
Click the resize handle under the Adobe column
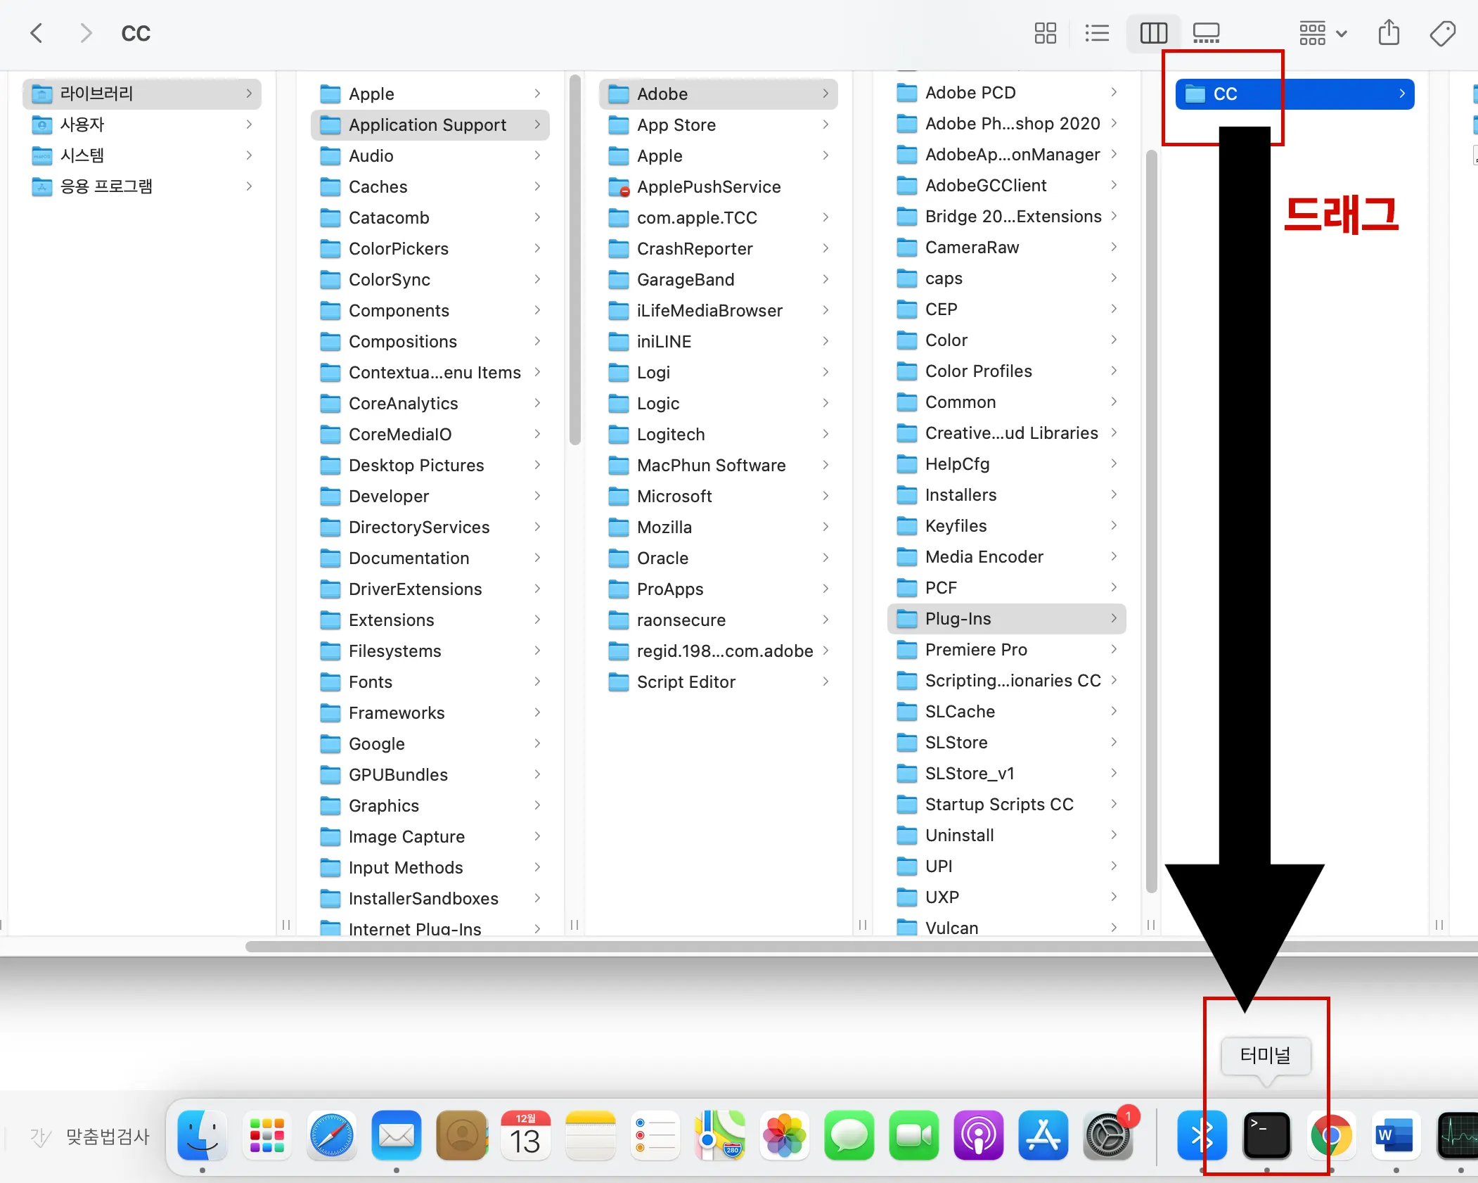863,924
